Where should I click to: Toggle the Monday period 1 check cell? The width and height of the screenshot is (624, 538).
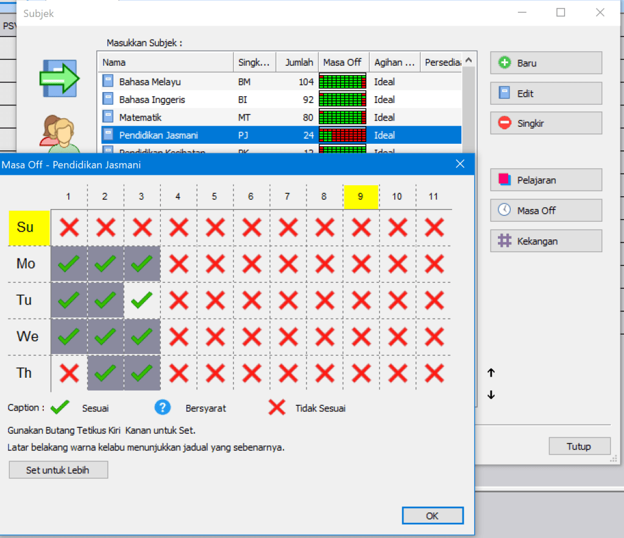pos(69,264)
